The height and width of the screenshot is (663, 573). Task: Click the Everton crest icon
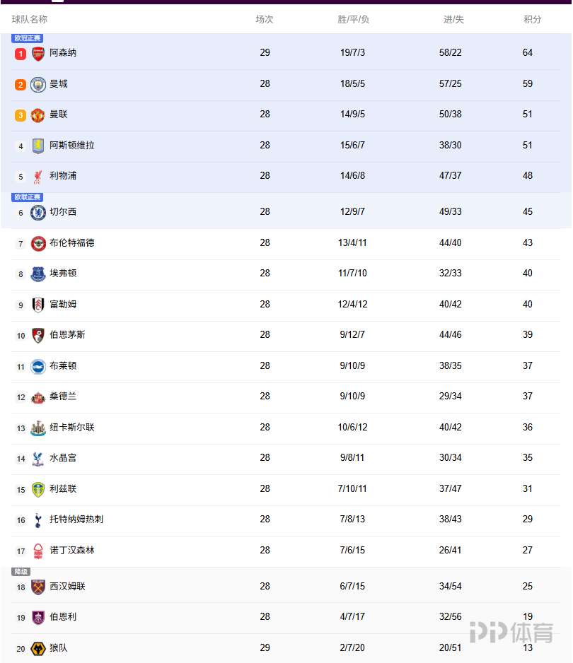(38, 274)
